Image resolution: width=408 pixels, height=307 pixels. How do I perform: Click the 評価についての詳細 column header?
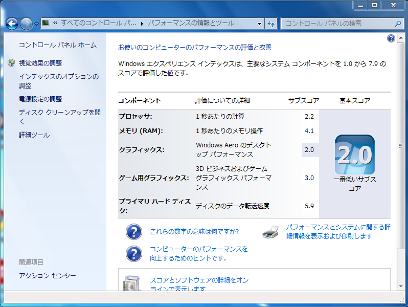tap(222, 100)
